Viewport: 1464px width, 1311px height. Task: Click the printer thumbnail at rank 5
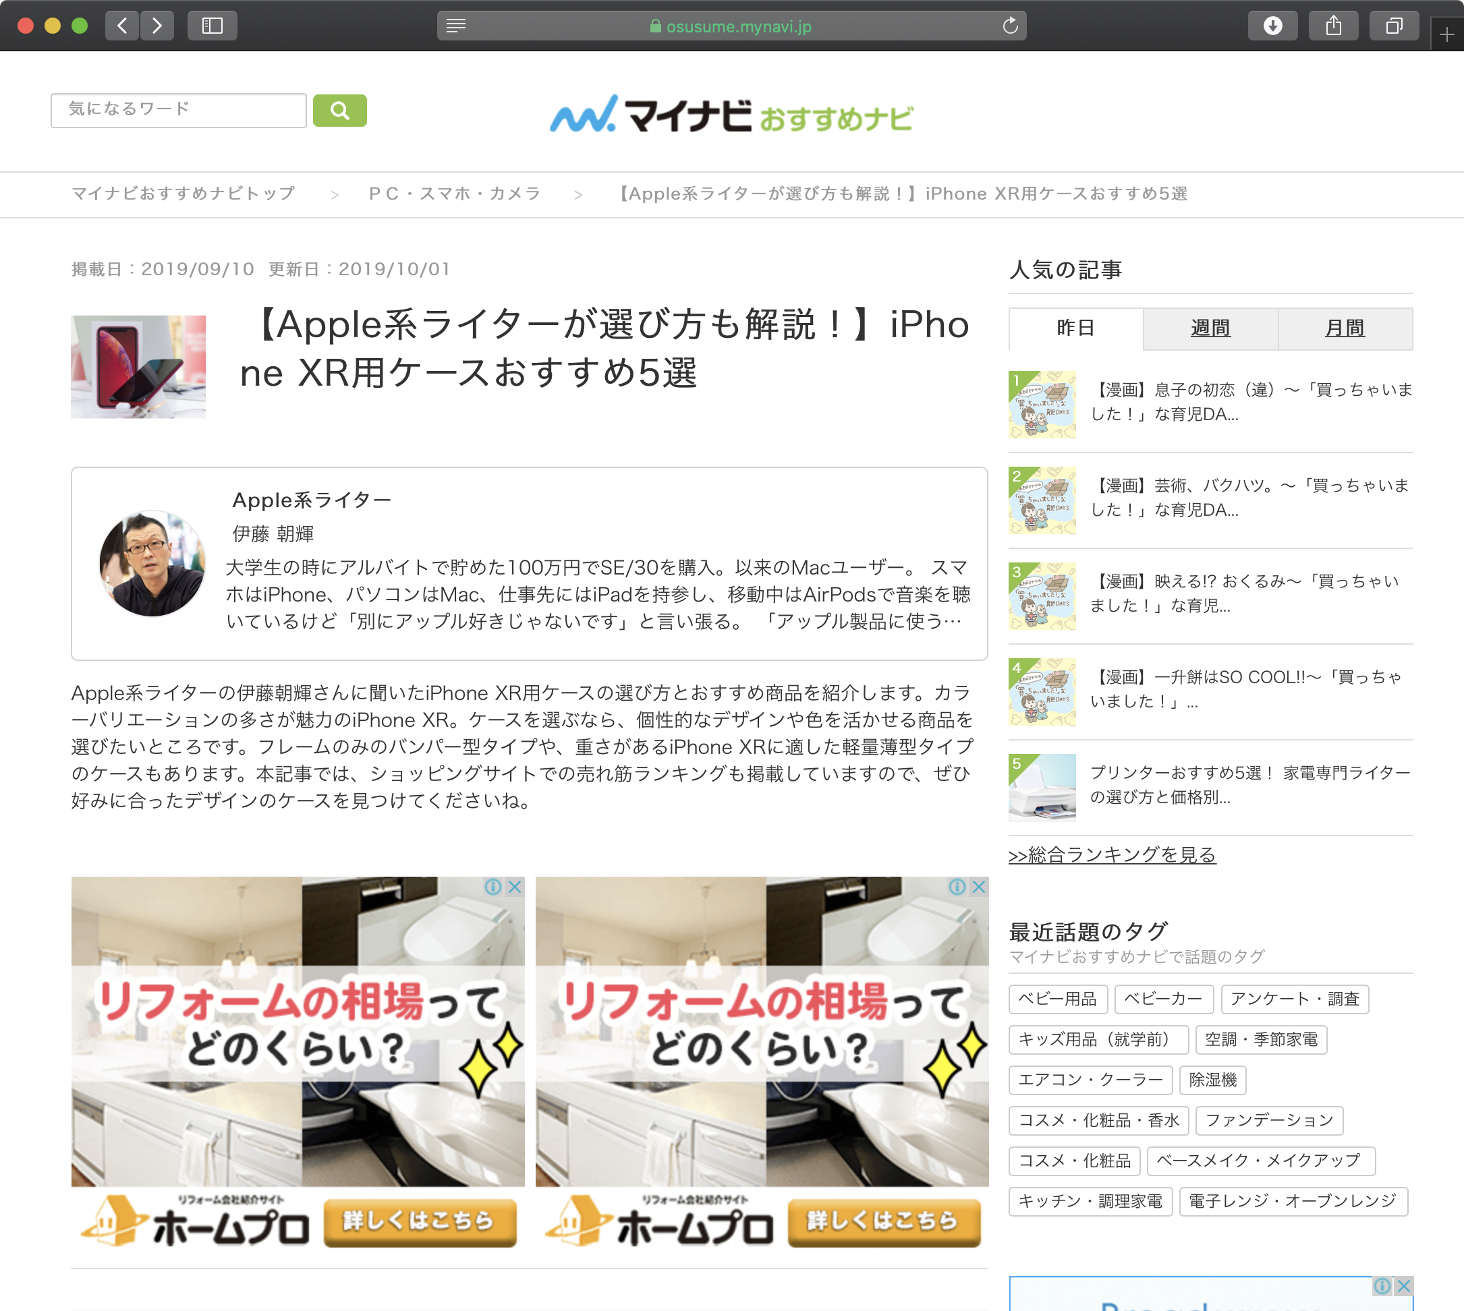point(1042,788)
